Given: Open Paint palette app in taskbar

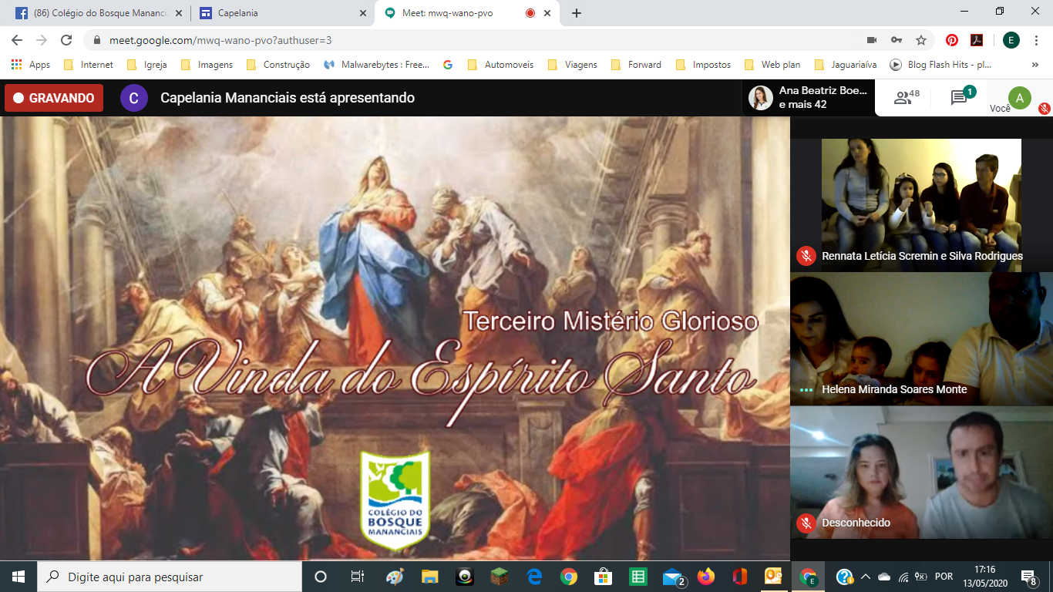Looking at the screenshot, I should [395, 577].
